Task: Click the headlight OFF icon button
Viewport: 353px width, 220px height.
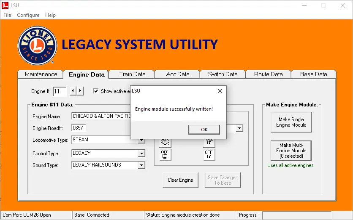Action: pos(165,154)
